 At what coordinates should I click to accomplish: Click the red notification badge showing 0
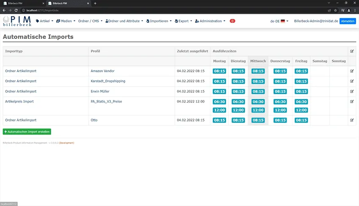click(x=232, y=21)
